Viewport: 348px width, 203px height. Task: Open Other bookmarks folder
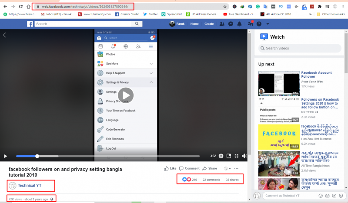pyautogui.click(x=331, y=14)
